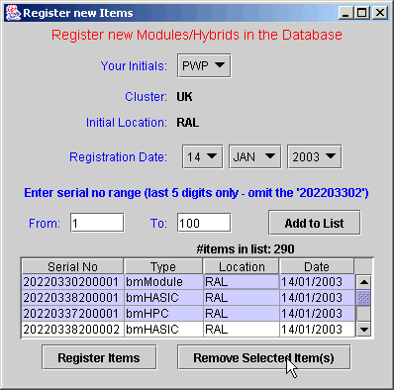Click the To serial number field
The image size is (394, 390).
pos(204,223)
